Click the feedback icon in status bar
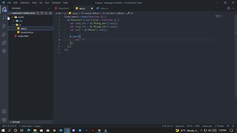 pos(228,126)
